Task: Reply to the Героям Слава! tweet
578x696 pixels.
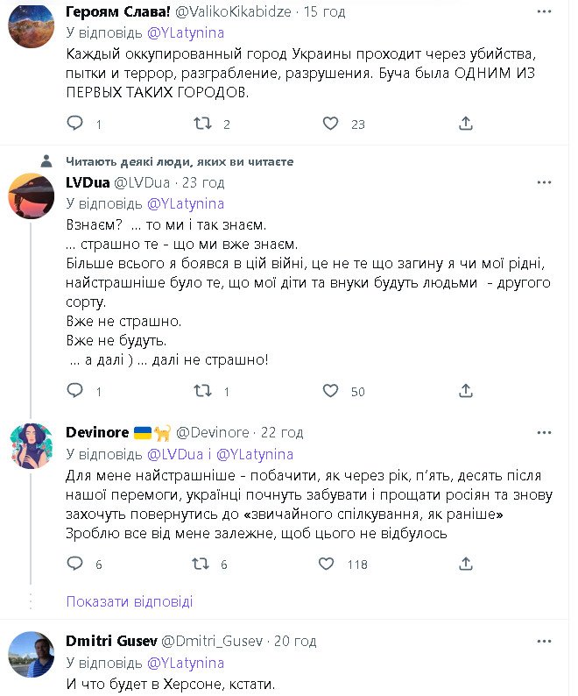Action: pyautogui.click(x=75, y=124)
